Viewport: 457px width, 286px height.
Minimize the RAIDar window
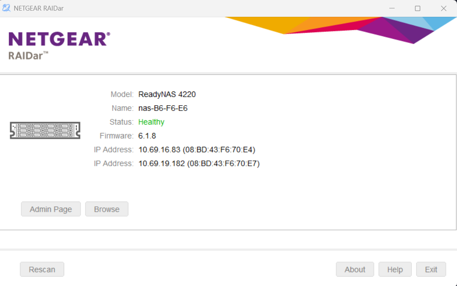[392, 8]
